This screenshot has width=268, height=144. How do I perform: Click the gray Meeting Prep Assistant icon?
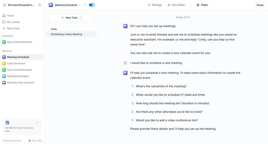[4, 82]
